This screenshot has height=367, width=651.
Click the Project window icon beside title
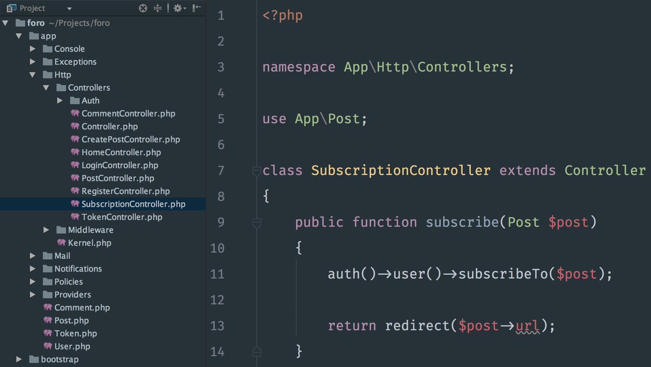click(10, 8)
